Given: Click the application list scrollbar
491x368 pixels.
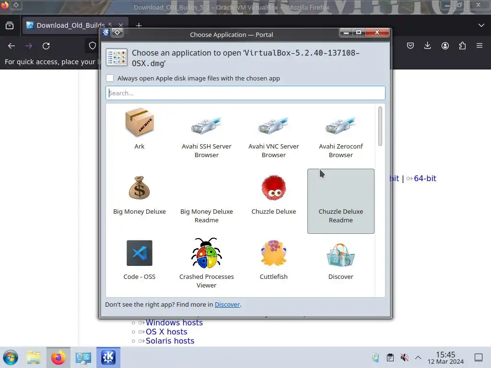Looking at the screenshot, I should point(380,126).
